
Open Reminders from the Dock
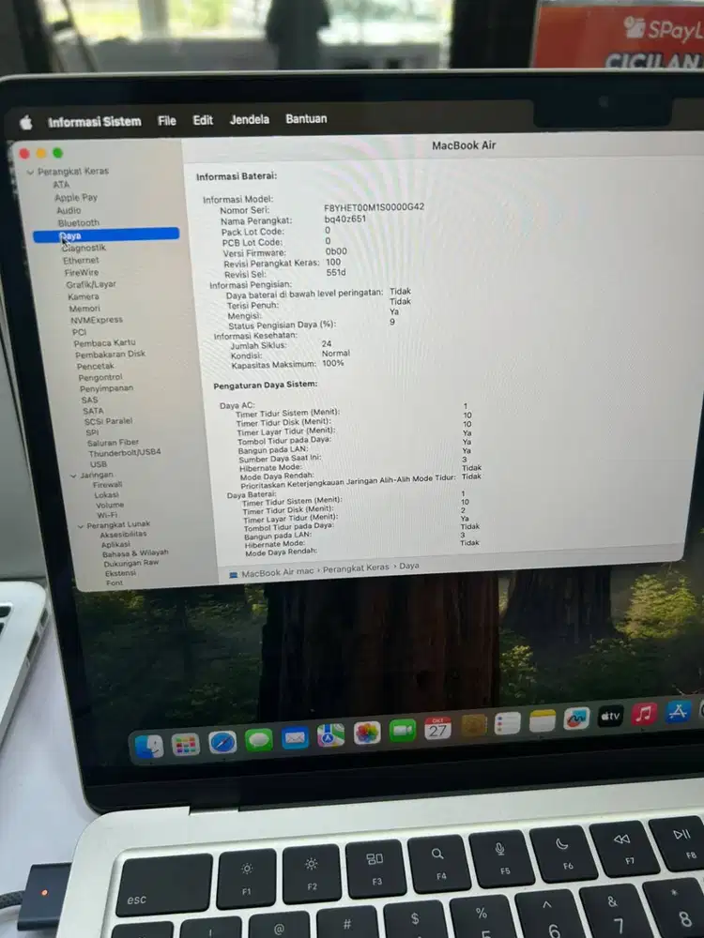(507, 724)
